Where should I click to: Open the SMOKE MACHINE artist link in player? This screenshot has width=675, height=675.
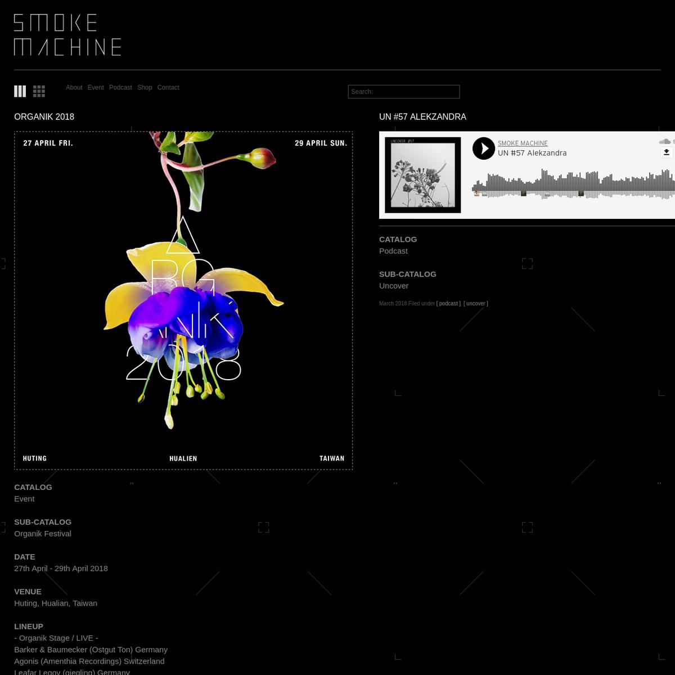click(x=523, y=143)
